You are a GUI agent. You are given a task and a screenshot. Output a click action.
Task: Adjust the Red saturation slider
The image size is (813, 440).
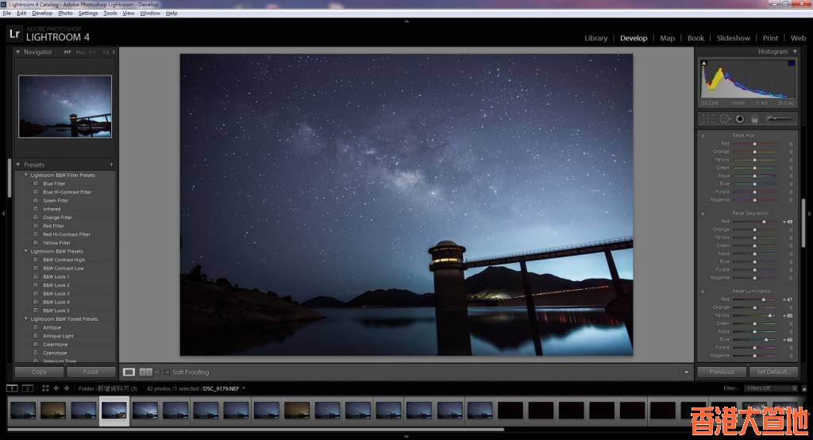[x=763, y=222]
